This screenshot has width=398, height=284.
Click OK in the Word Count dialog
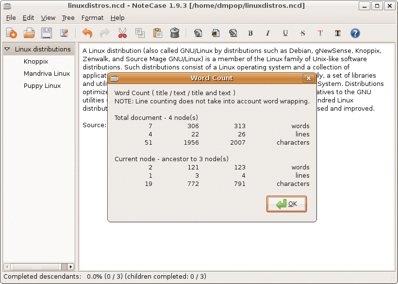(x=286, y=204)
